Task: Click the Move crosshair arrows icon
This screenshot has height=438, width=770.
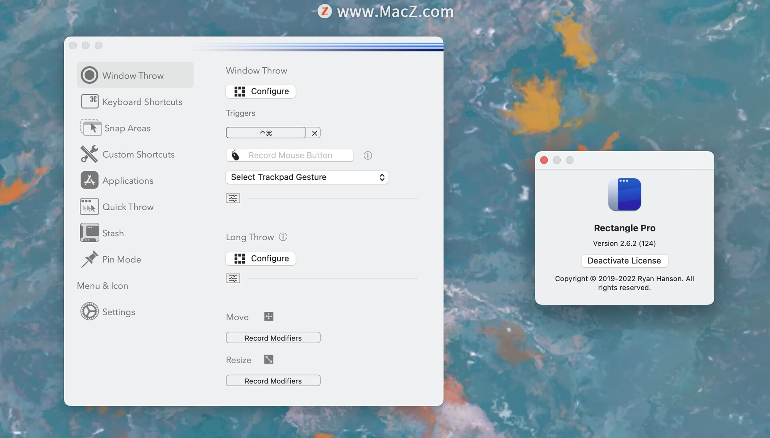Action: click(268, 316)
